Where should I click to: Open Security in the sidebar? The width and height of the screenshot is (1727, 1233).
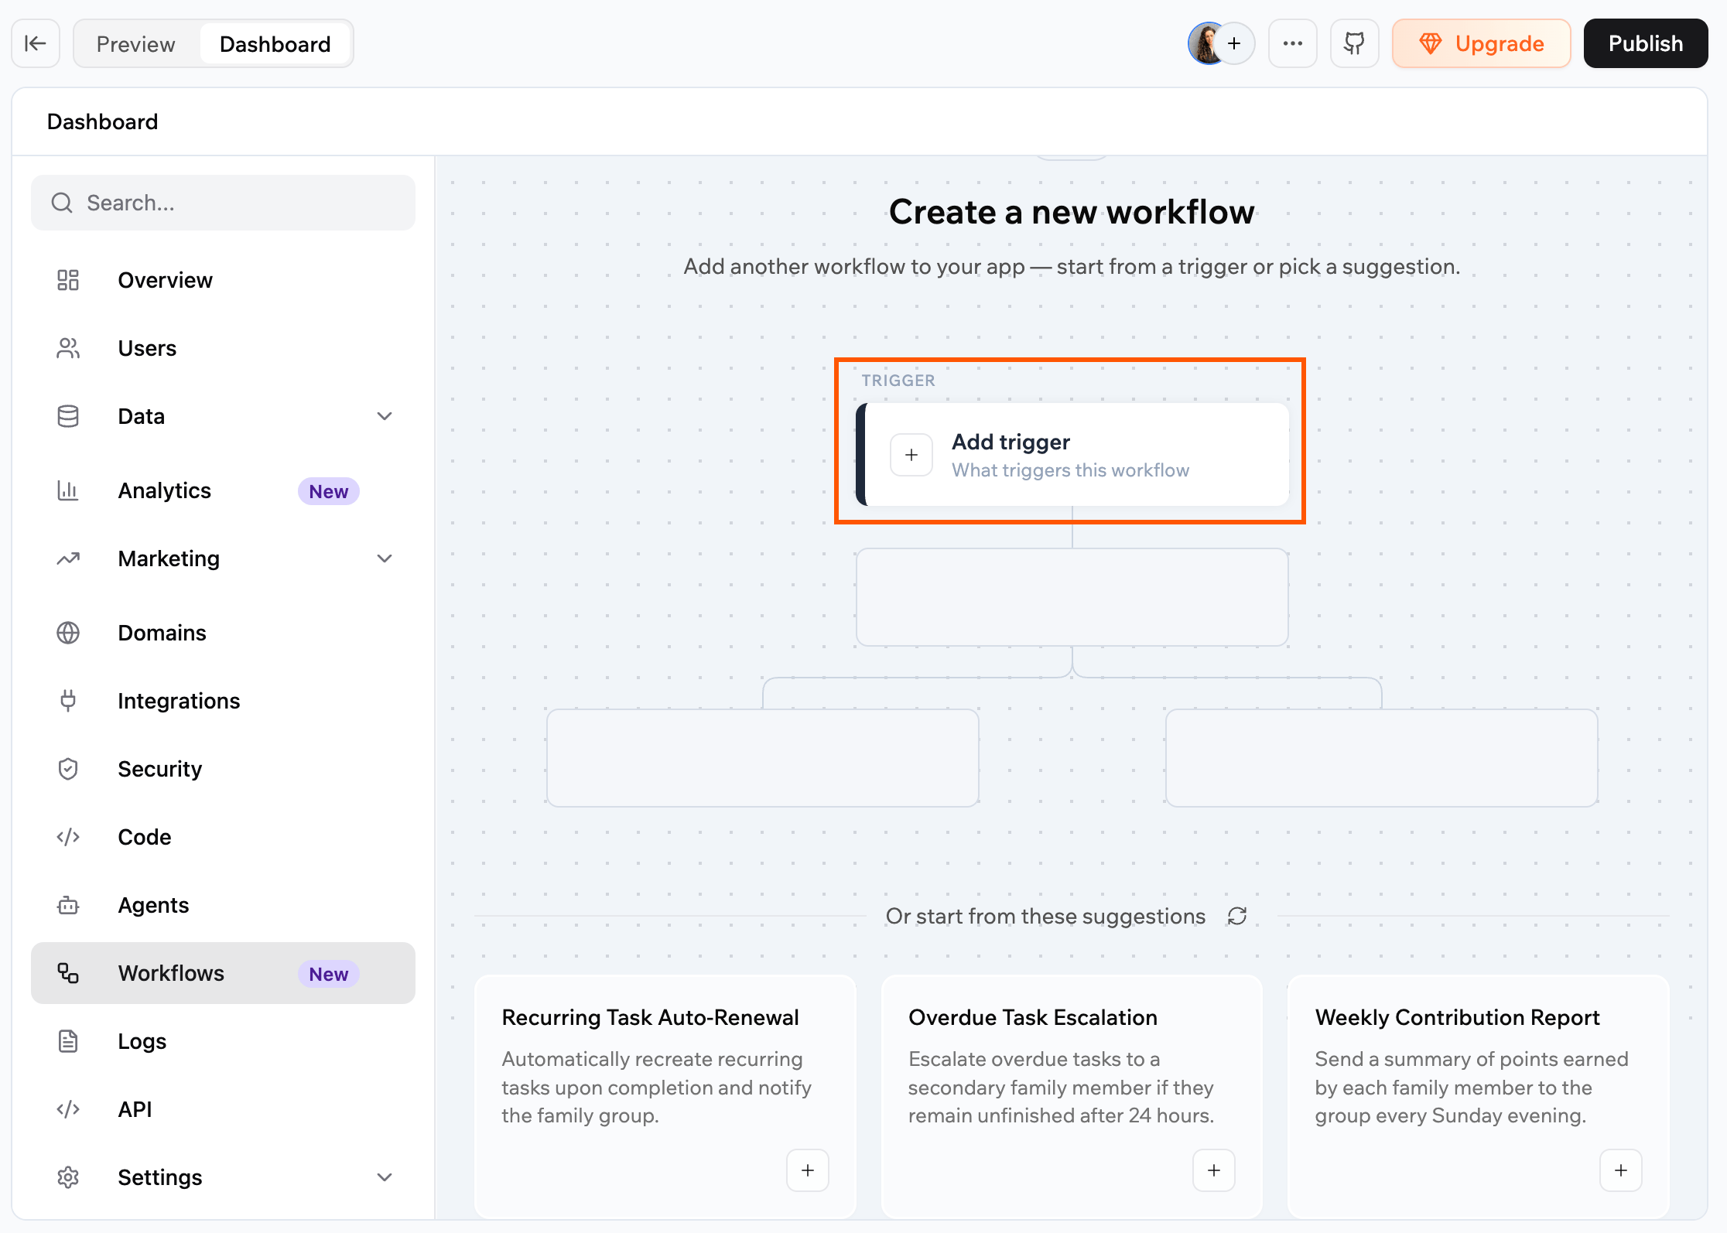pyautogui.click(x=223, y=769)
